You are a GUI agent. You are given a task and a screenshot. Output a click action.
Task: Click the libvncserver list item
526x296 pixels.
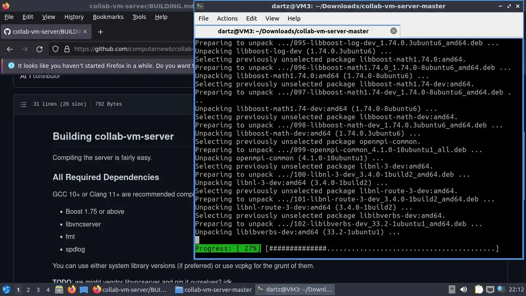(83, 224)
